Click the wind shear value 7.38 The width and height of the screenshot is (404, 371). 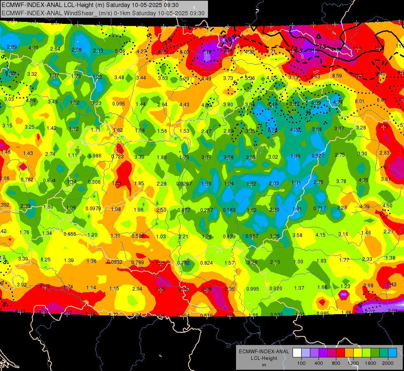[x=207, y=52]
